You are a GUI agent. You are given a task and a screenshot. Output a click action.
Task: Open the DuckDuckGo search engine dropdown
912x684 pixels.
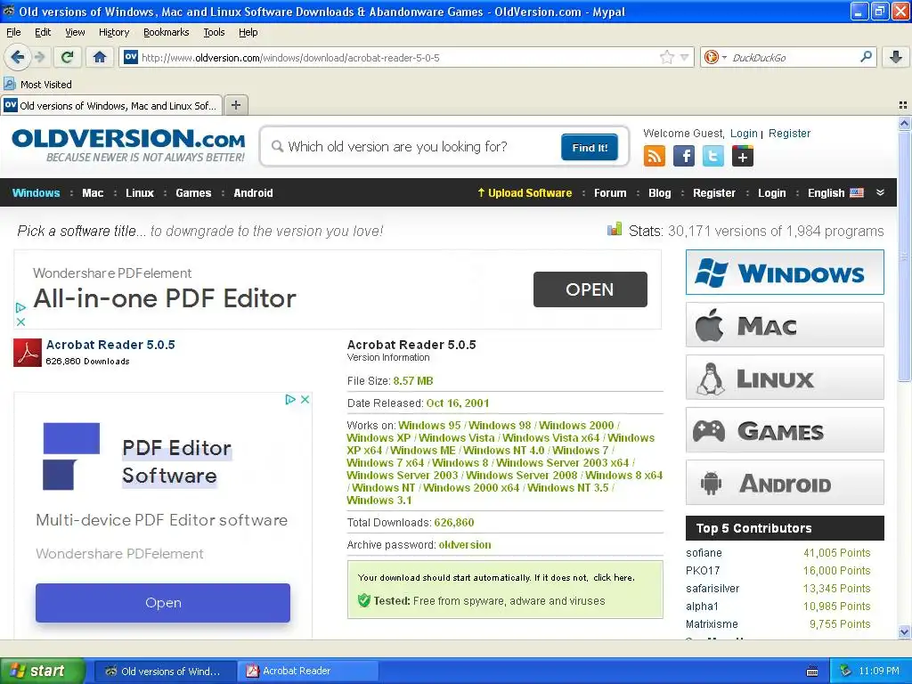click(x=715, y=57)
